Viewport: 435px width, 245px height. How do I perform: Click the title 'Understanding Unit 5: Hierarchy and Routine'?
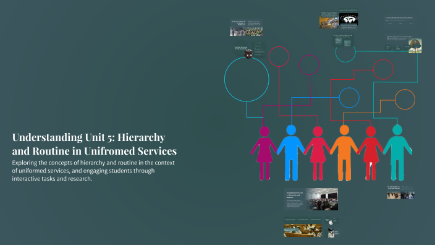95,144
